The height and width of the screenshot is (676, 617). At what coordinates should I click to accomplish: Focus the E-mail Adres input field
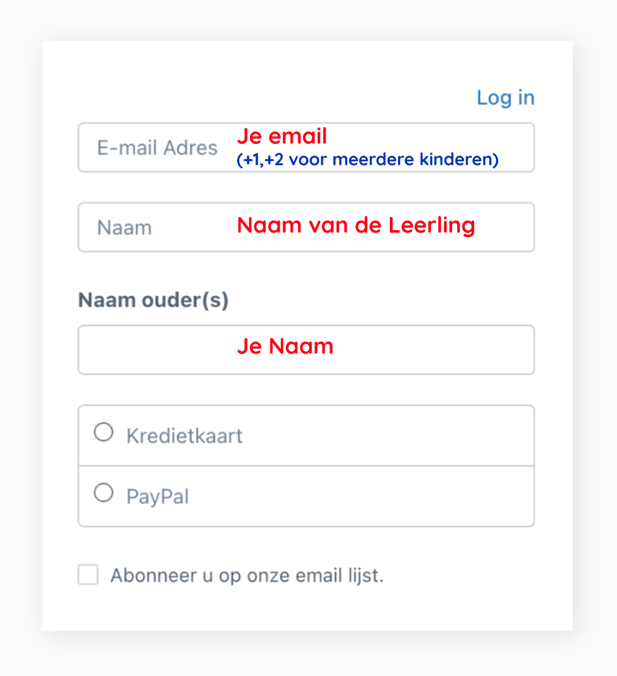coord(306,148)
